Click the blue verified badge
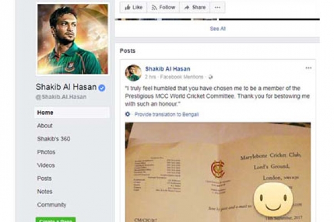This screenshot has height=222, width=334. point(102,88)
